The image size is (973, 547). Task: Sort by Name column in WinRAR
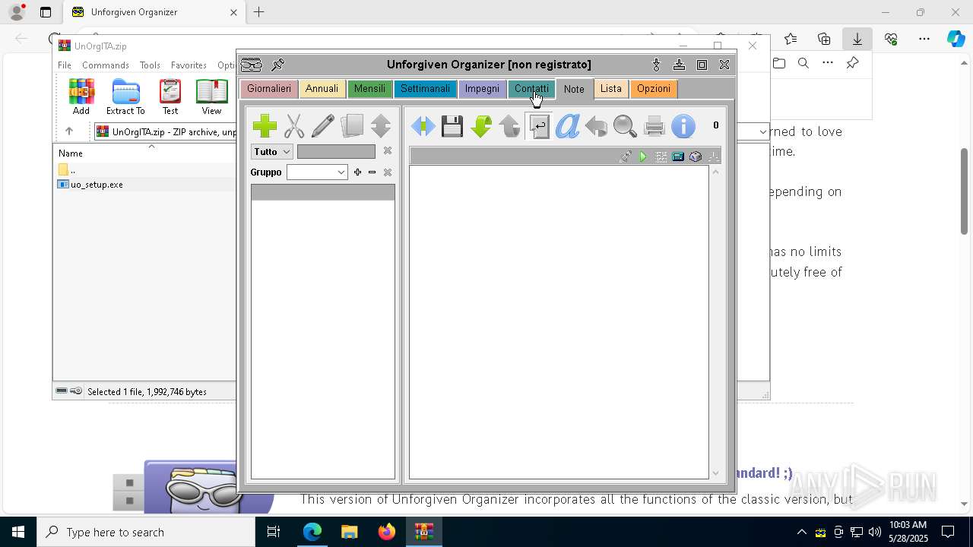71,153
